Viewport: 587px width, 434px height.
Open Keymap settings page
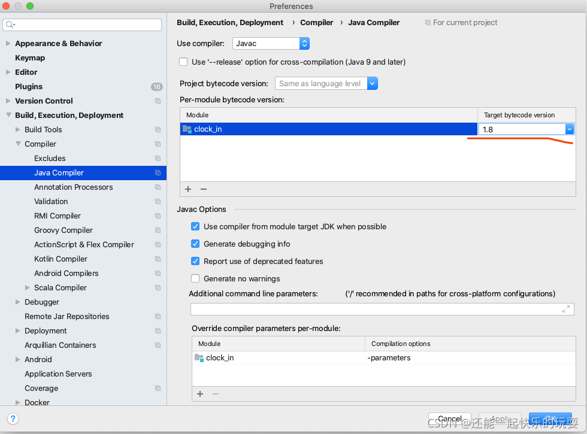coord(30,58)
